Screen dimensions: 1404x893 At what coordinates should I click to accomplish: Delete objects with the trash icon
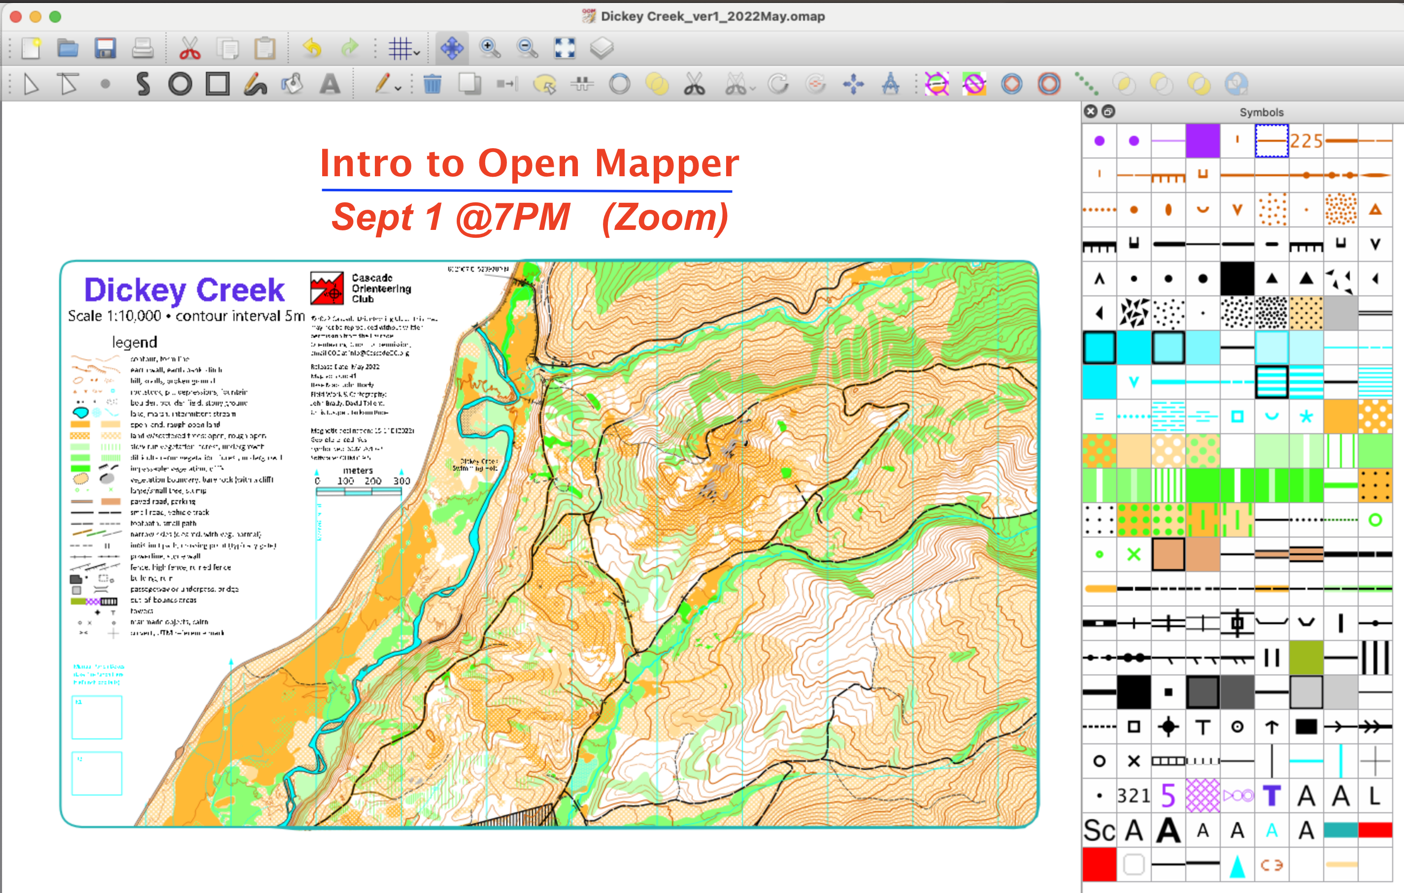coord(432,85)
